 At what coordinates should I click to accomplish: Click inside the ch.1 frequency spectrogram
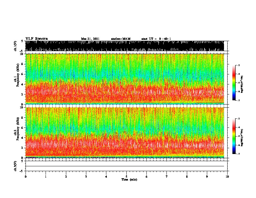(125, 79)
